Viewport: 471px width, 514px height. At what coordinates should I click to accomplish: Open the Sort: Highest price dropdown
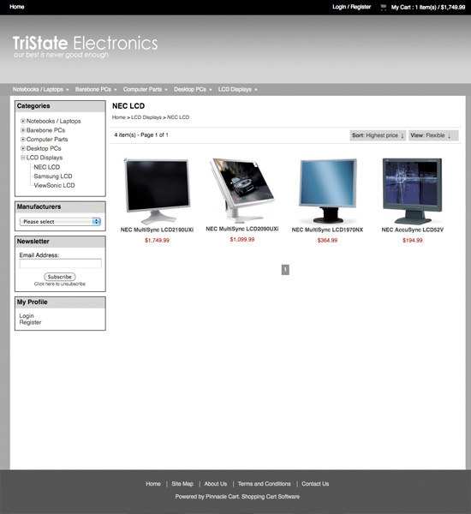click(378, 135)
